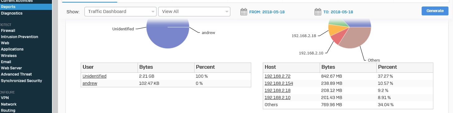
Task: Open host 192.168.2.72 link
Action: tap(277, 76)
